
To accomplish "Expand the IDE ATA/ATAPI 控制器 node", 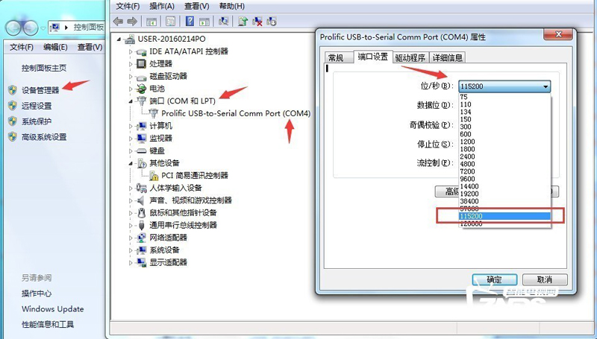I will pyautogui.click(x=131, y=51).
